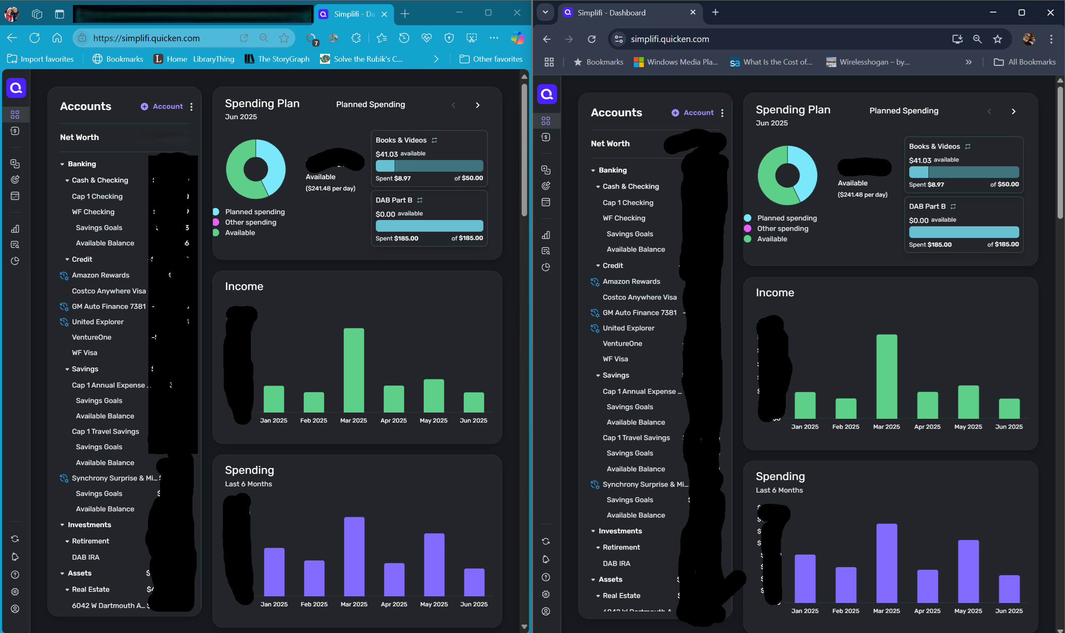Click the refresh sync icon beside Amazon Rewards in Edge
This screenshot has width=1065, height=633.
pos(64,275)
